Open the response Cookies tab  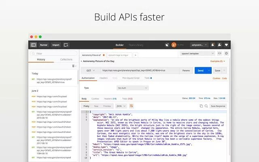95,99
